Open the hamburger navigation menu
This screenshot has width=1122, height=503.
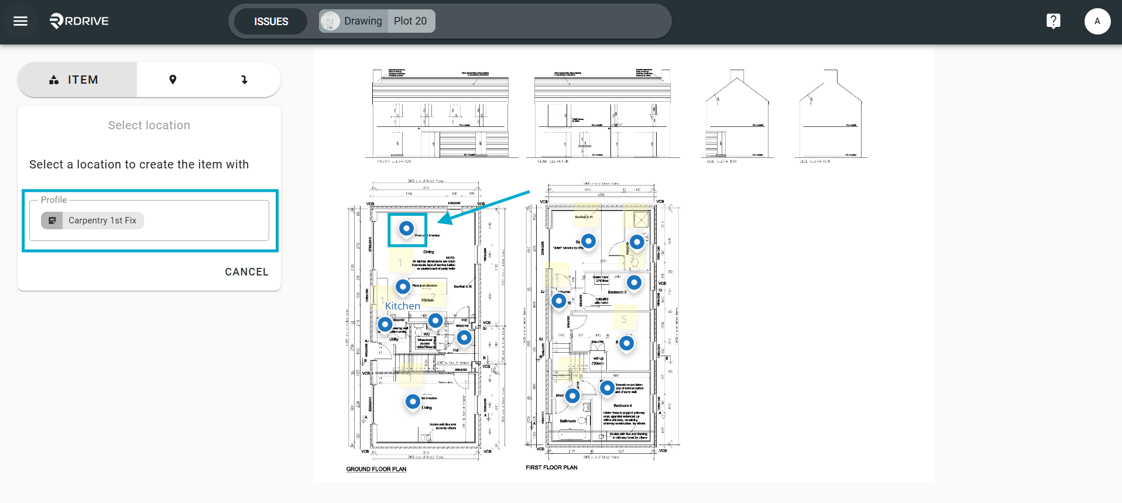(x=20, y=21)
